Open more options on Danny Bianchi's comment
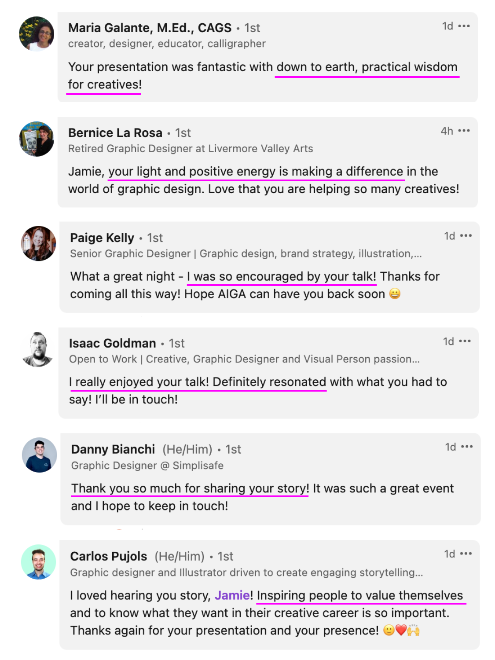Screen dimensions: 495x660 pyautogui.click(x=466, y=447)
